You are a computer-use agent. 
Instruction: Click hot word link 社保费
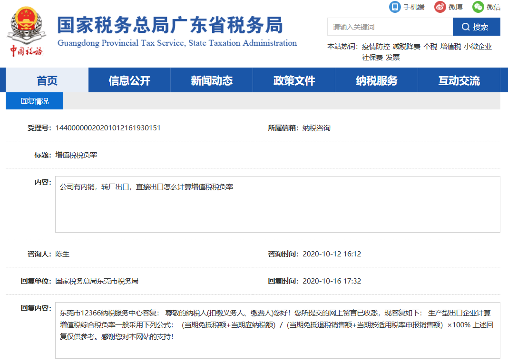(372, 57)
